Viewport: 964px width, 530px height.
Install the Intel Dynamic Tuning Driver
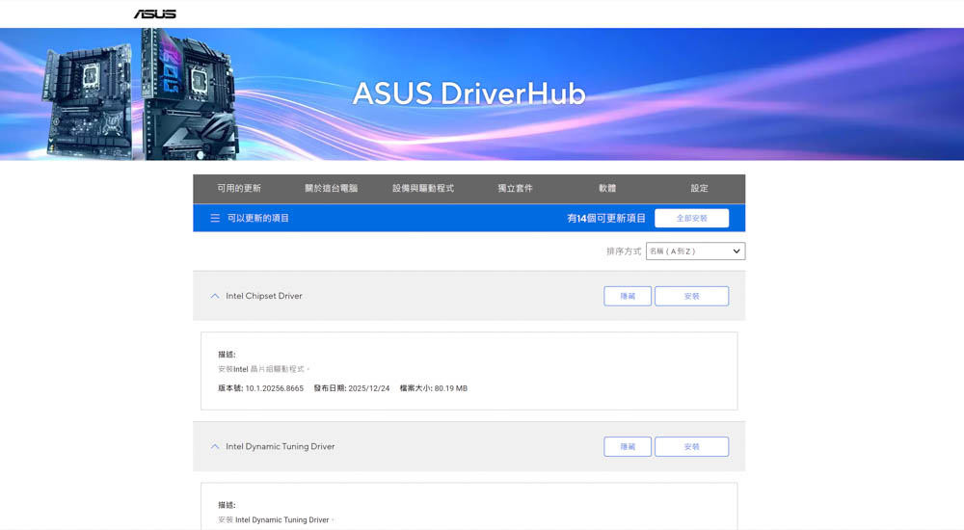coord(691,447)
